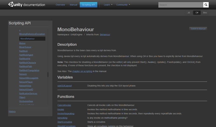Open the InvokeRepeating function page

[66, 114]
